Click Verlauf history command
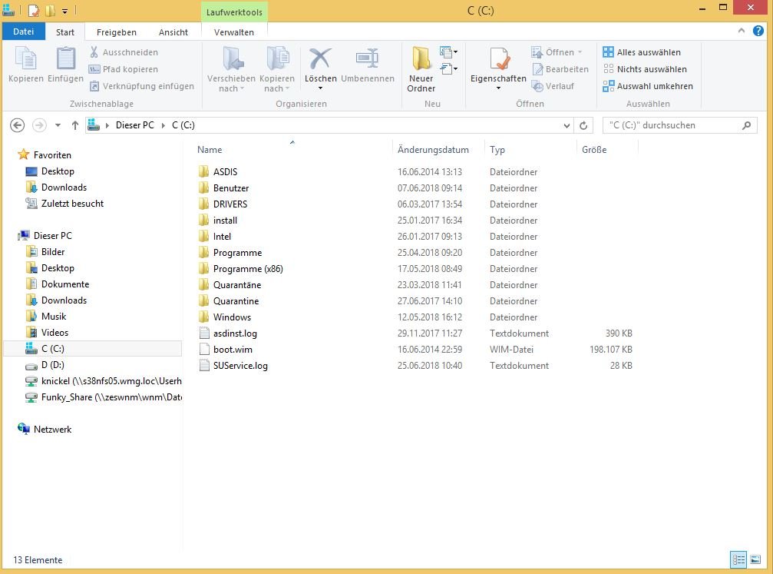 [x=553, y=86]
